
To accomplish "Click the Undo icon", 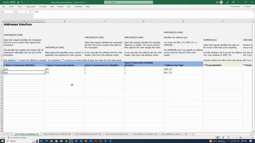I will (x=22, y=2).
